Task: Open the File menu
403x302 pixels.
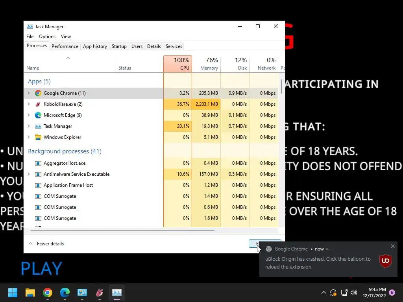Action: [x=30, y=37]
